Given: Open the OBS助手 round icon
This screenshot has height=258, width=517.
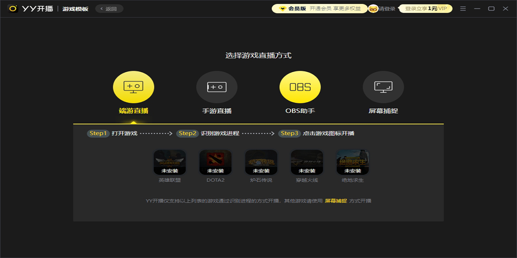Looking at the screenshot, I should pos(300,87).
